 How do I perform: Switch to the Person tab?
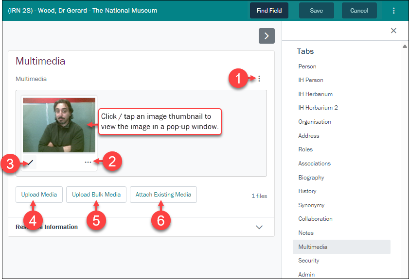307,66
